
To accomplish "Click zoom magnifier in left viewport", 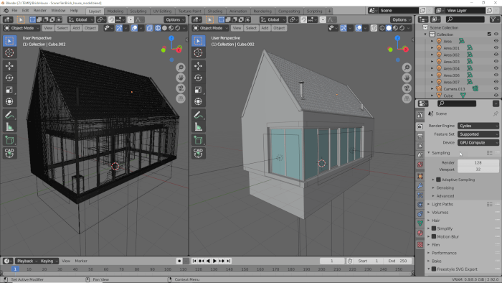I will [x=181, y=68].
